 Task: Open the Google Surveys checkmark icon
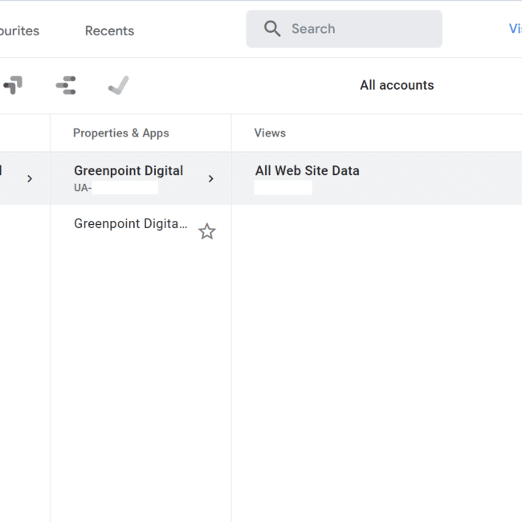coord(119,85)
